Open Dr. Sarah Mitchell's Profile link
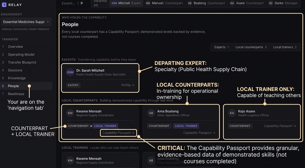Viewport: 305px width, 168px height. (x=128, y=85)
